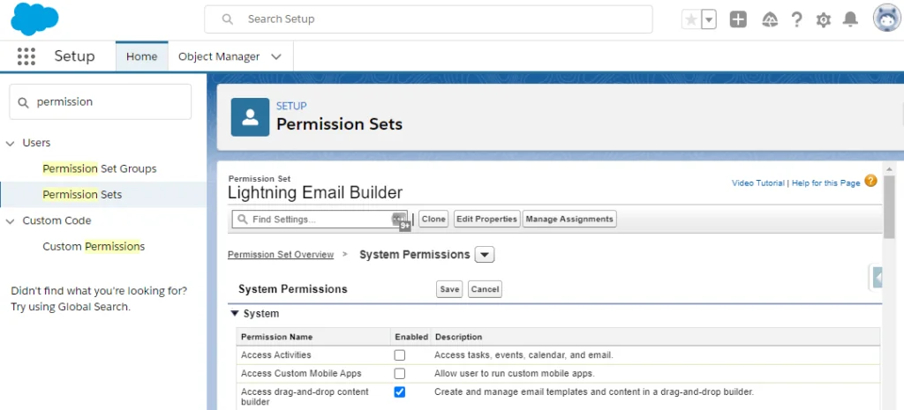This screenshot has width=904, height=410.
Task: Open Custom Permissions in sidebar
Action: (94, 247)
